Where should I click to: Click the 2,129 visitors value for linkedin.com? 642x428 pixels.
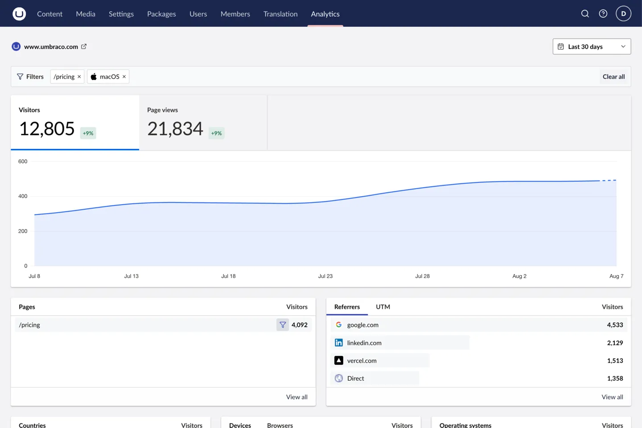[615, 343]
